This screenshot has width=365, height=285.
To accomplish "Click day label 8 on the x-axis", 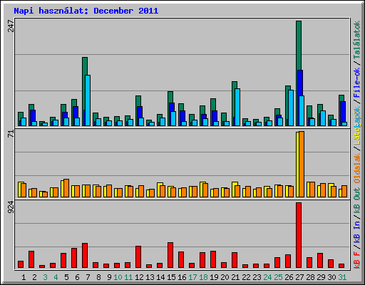I will click(98, 277).
